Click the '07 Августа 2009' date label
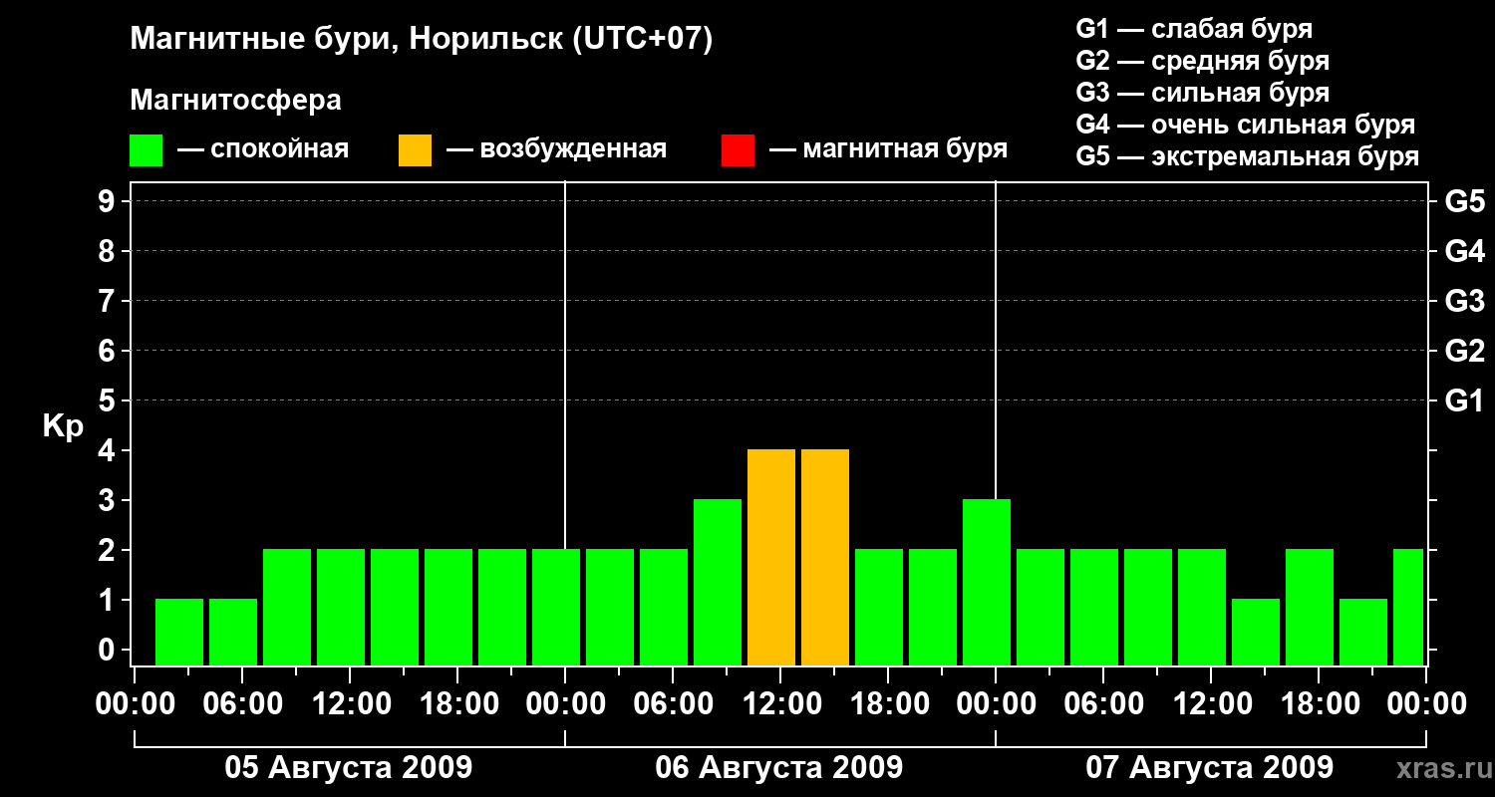Image resolution: width=1495 pixels, height=797 pixels. (1210, 767)
